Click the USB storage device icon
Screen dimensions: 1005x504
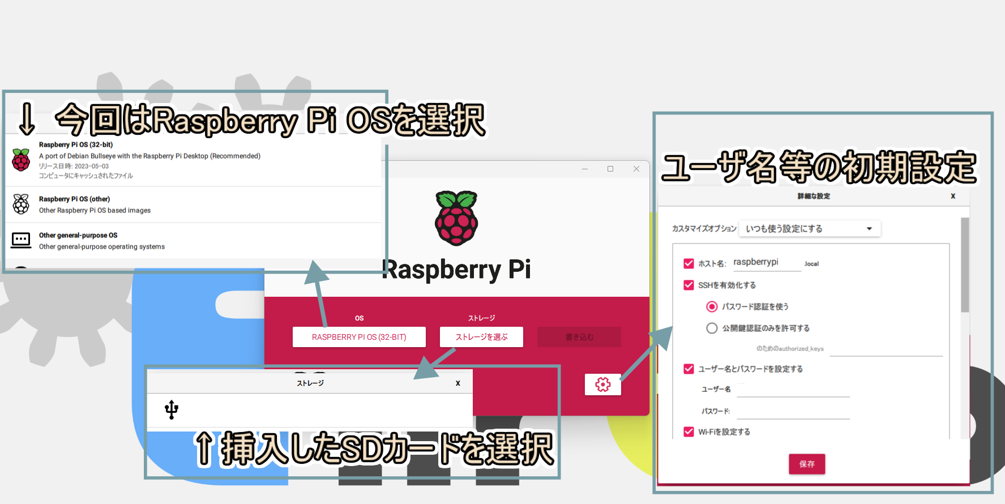coord(172,409)
